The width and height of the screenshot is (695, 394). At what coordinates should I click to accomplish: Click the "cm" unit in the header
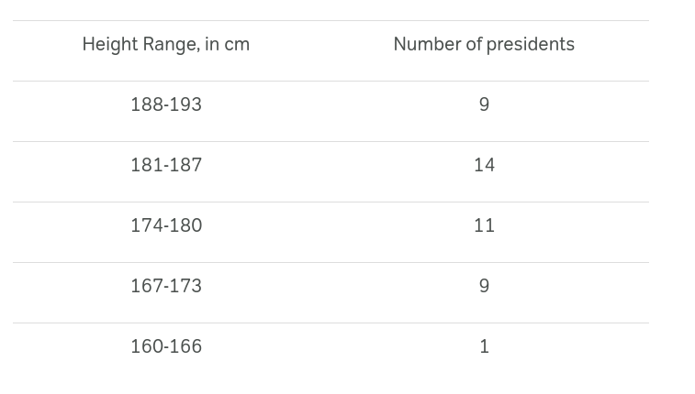pyautogui.click(x=237, y=45)
